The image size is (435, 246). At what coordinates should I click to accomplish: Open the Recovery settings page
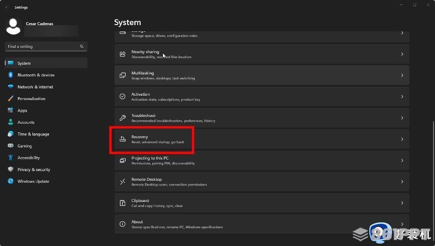pyautogui.click(x=261, y=139)
